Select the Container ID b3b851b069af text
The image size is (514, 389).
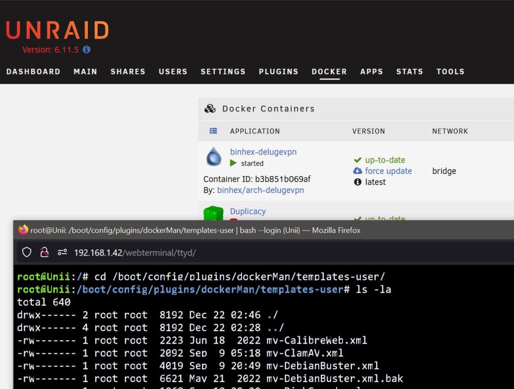257,179
